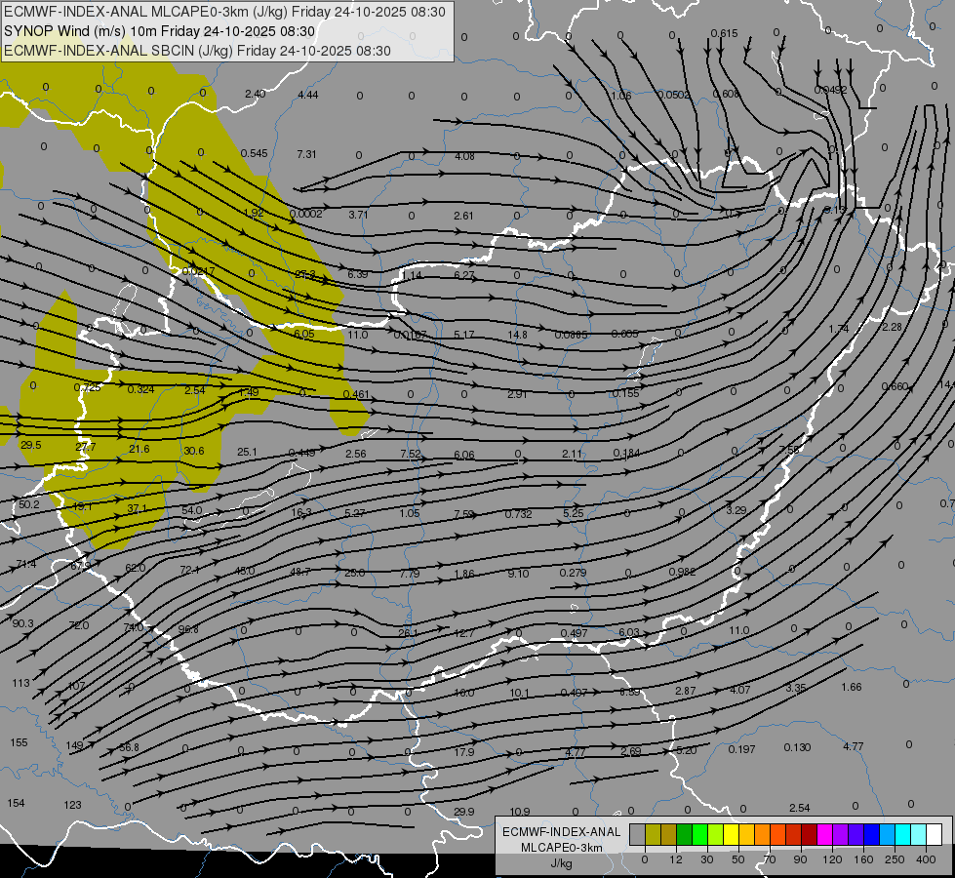The height and width of the screenshot is (878, 955).
Task: Click the map value 0.197
Action: [741, 749]
